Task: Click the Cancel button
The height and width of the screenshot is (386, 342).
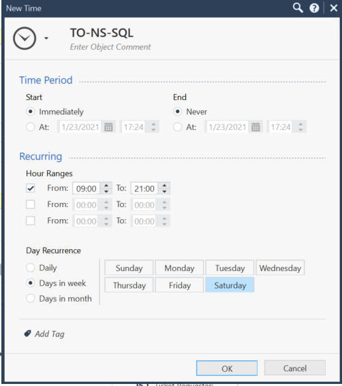Action: coord(295,368)
